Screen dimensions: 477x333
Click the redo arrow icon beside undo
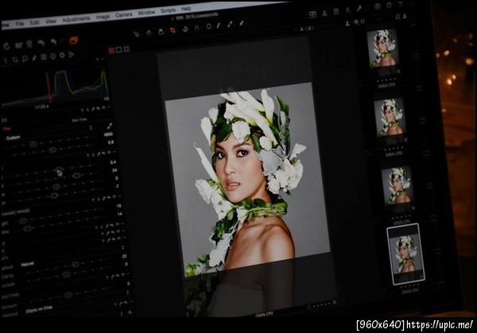tap(53, 42)
